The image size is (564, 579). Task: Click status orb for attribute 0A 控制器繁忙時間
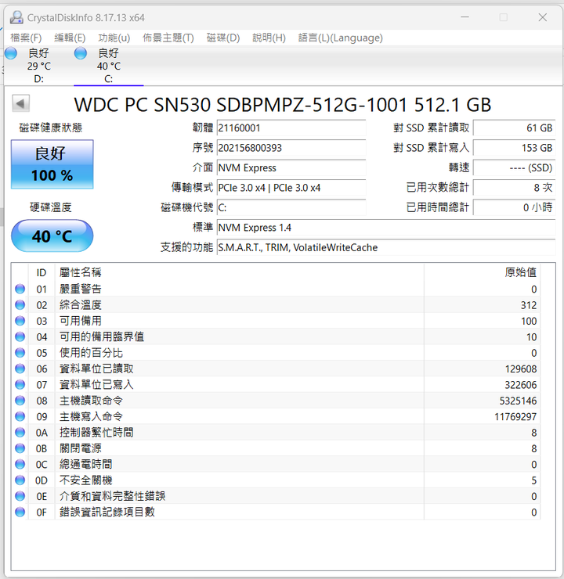(20, 432)
